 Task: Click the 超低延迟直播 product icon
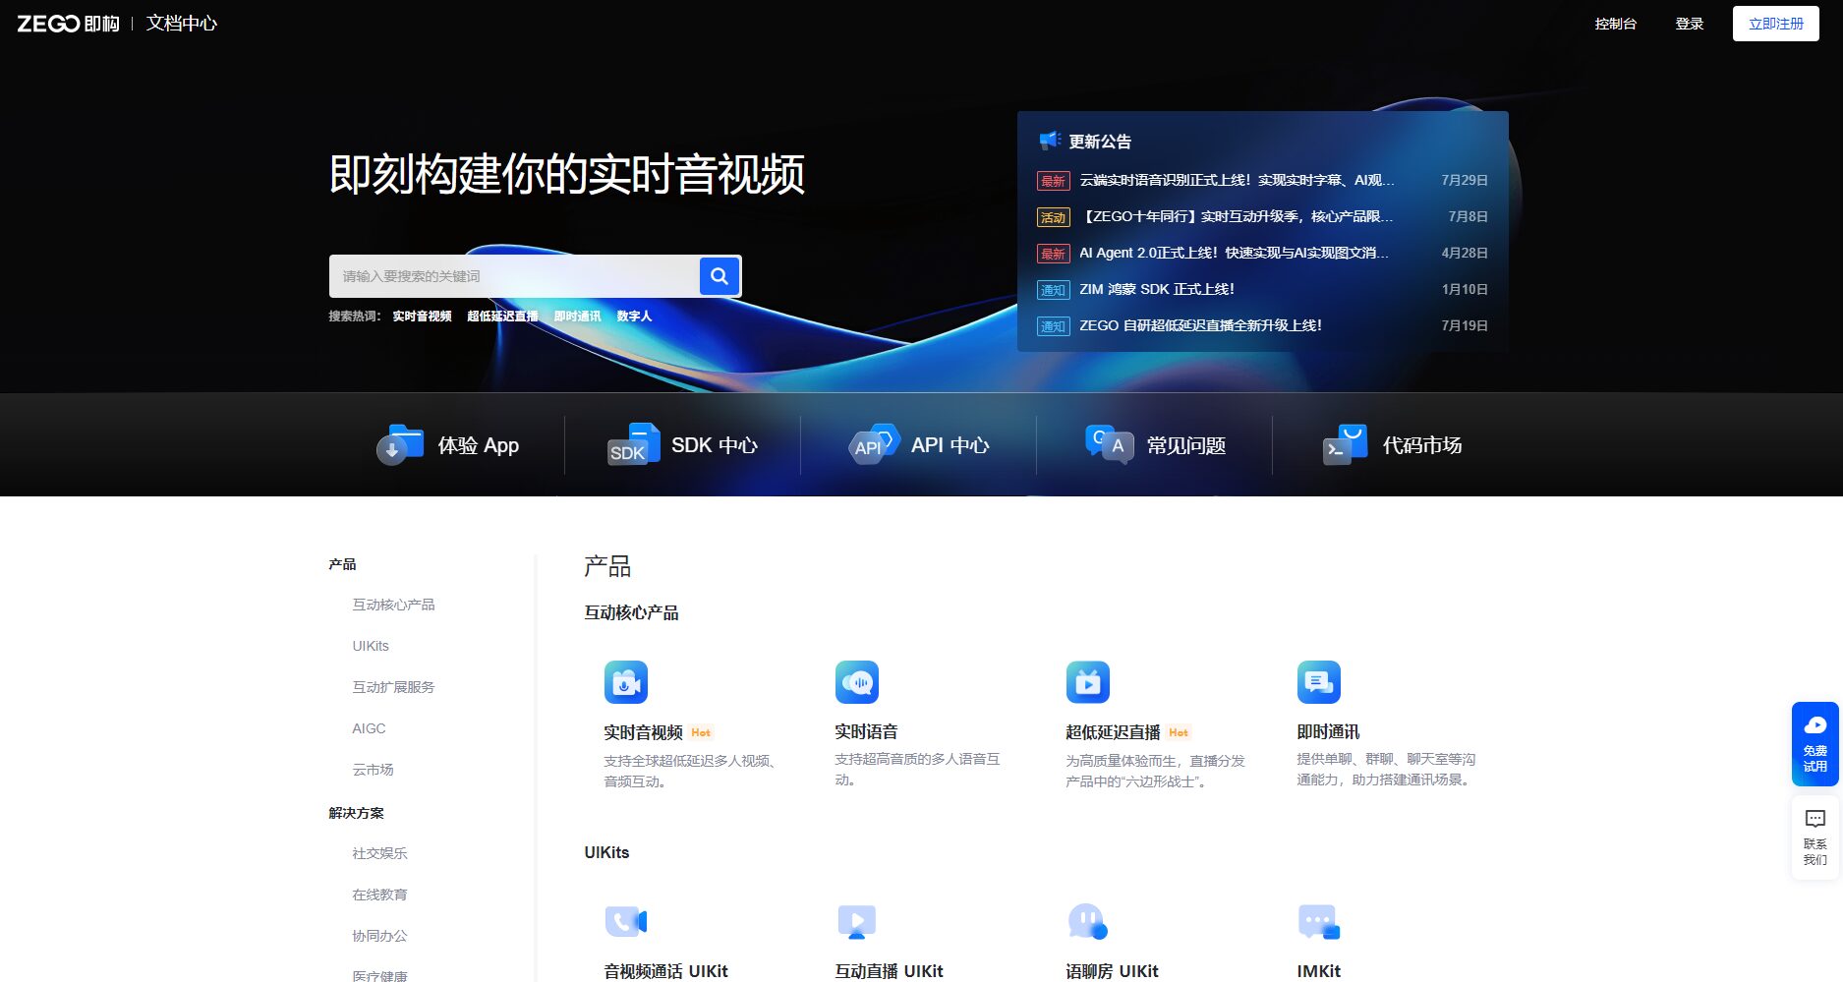point(1088,682)
